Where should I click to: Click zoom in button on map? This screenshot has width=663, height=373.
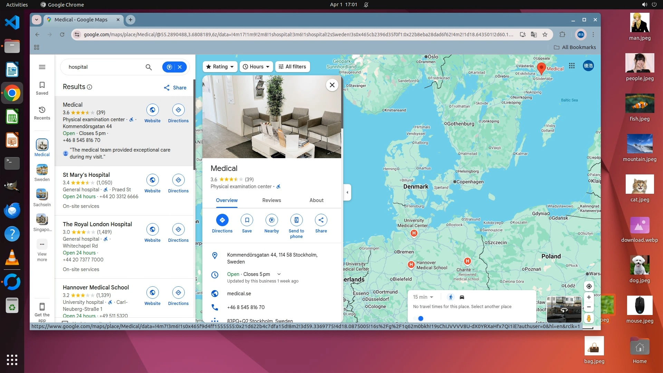coord(589,297)
